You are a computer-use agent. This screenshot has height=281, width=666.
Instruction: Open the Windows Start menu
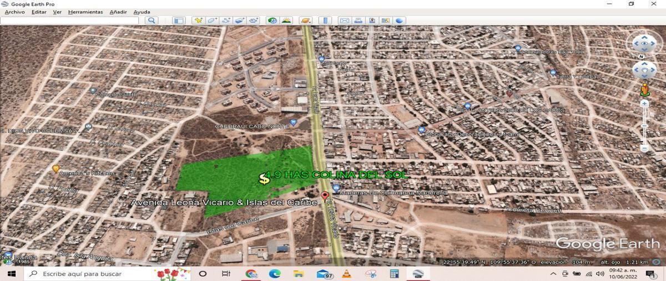[x=11, y=274]
